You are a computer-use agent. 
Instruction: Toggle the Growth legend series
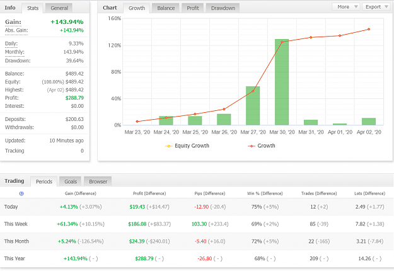262,146
